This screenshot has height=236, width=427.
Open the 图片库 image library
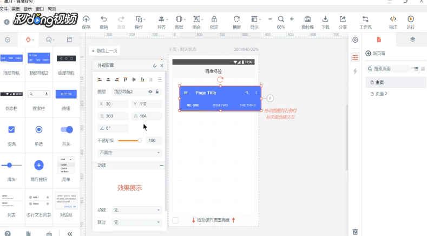(307, 19)
